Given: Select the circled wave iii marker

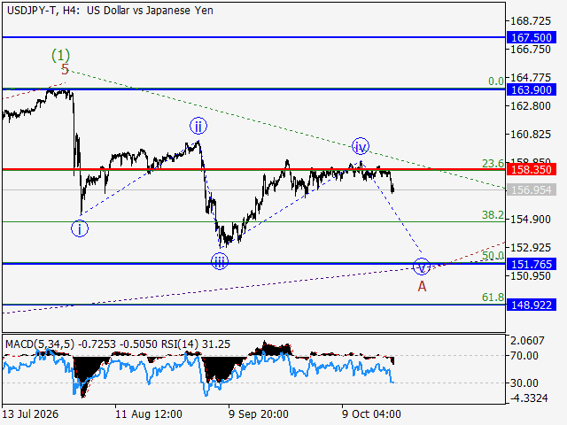Looking at the screenshot, I should [220, 262].
